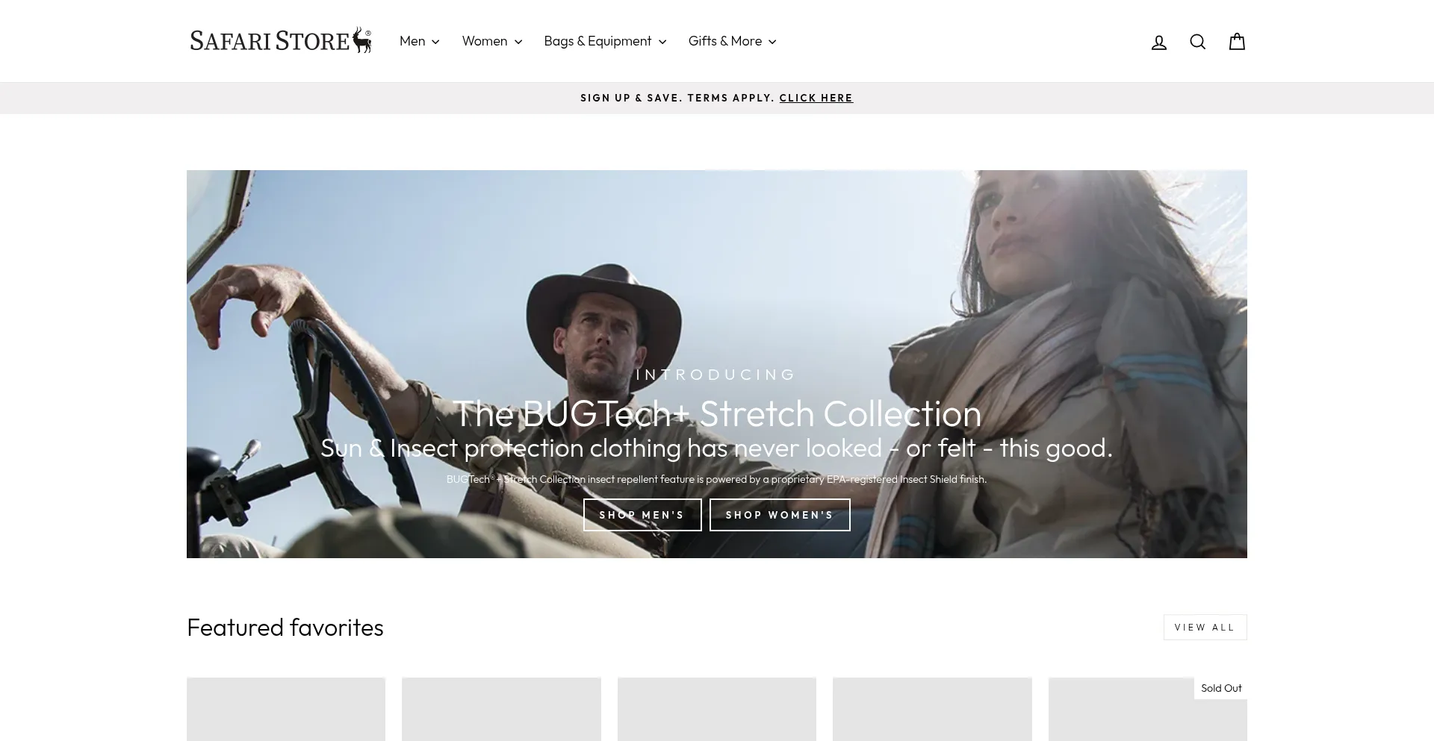
Task: Click the Shop Men's button
Action: click(x=642, y=515)
